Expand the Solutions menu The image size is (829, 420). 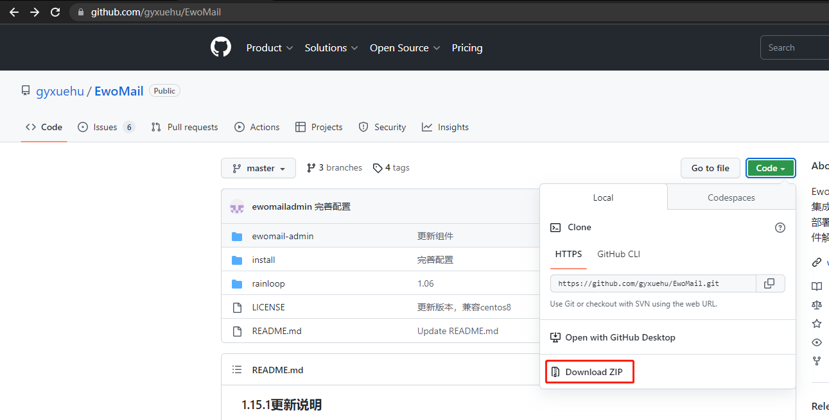pos(331,48)
